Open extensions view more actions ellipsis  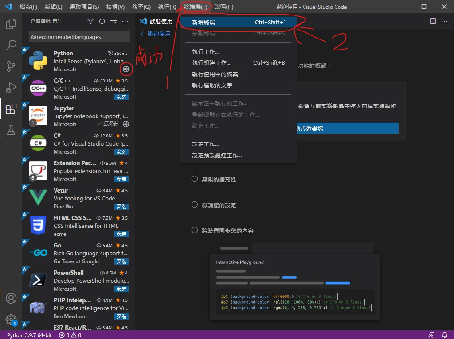125,21
